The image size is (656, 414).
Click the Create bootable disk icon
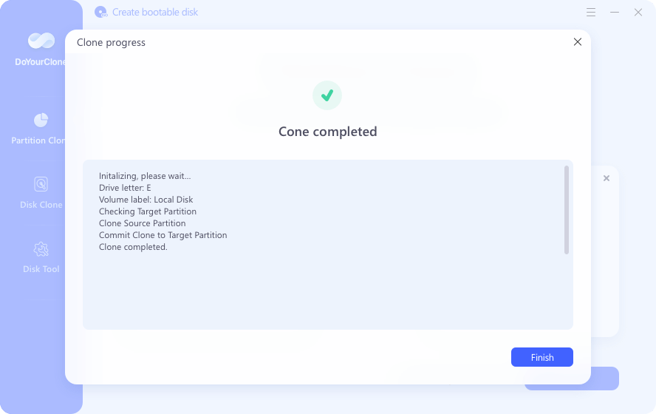coord(100,12)
